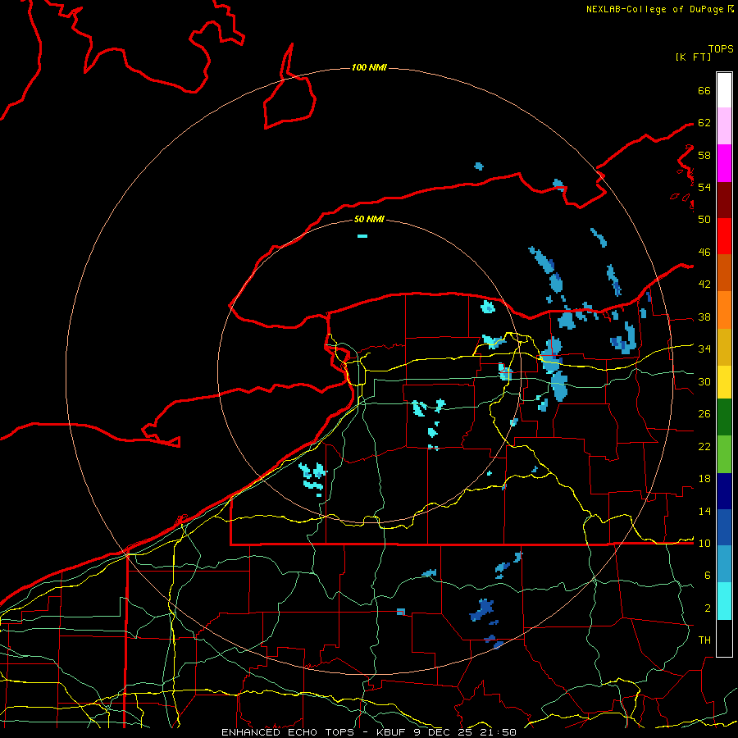This screenshot has width=738, height=738.
Task: Pick the cyan legend swatch
Action: pos(724,601)
